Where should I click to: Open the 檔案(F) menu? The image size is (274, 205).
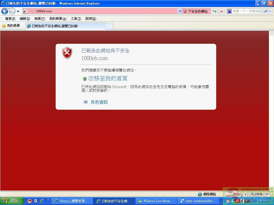(x=10, y=19)
